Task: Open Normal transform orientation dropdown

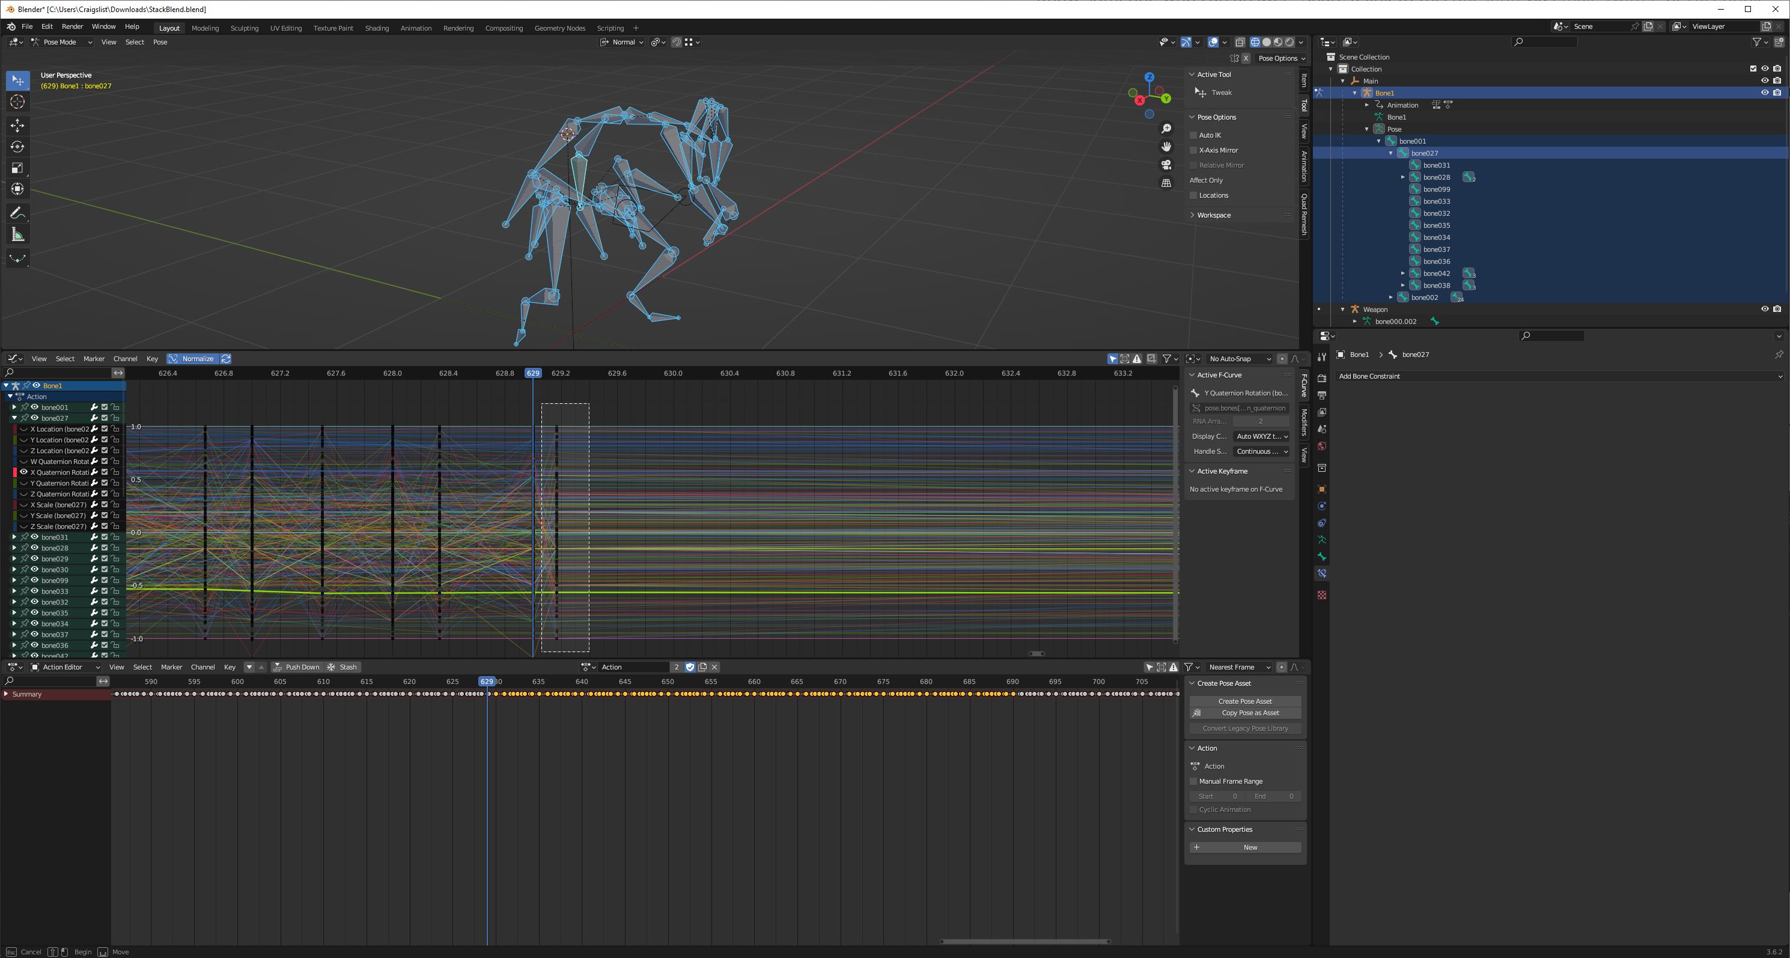Action: [621, 43]
